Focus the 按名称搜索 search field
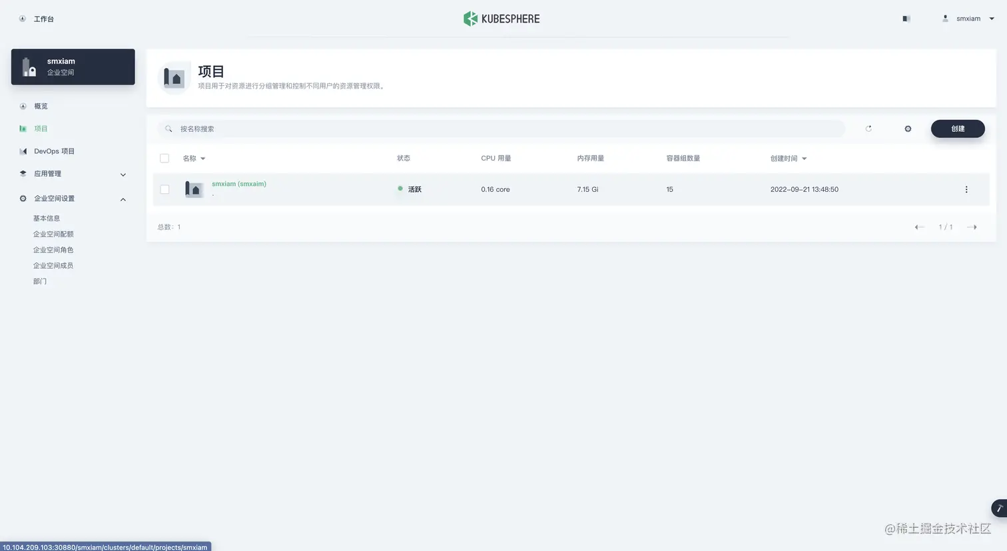The image size is (1007, 551). [x=501, y=129]
